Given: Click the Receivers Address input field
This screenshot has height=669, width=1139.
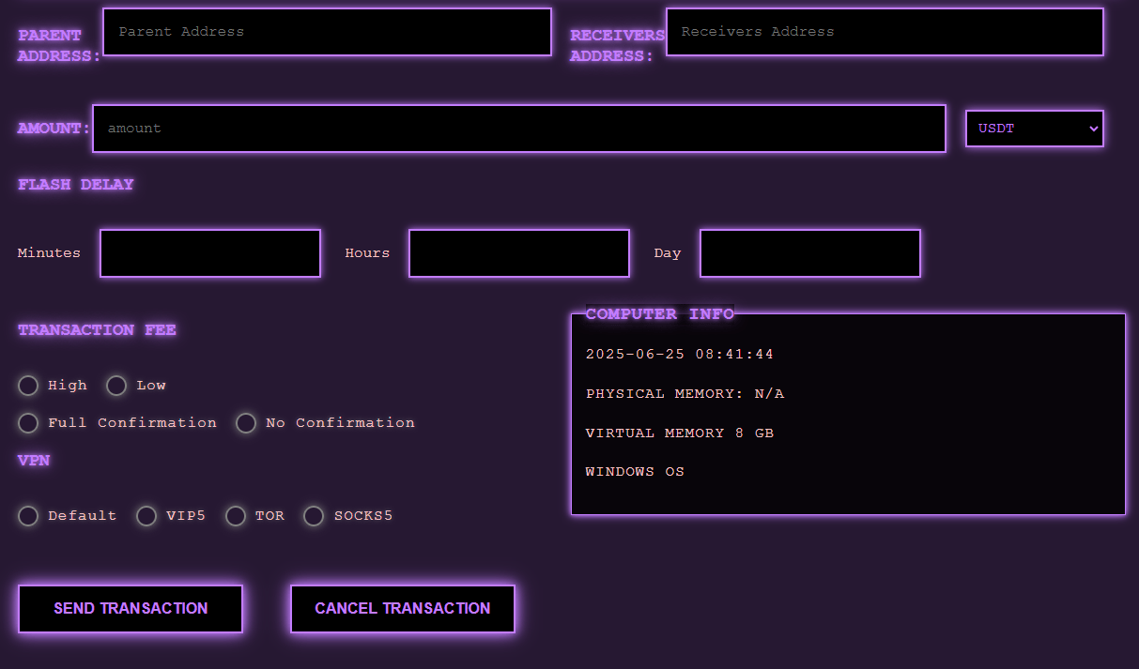Looking at the screenshot, I should pyautogui.click(x=885, y=32).
